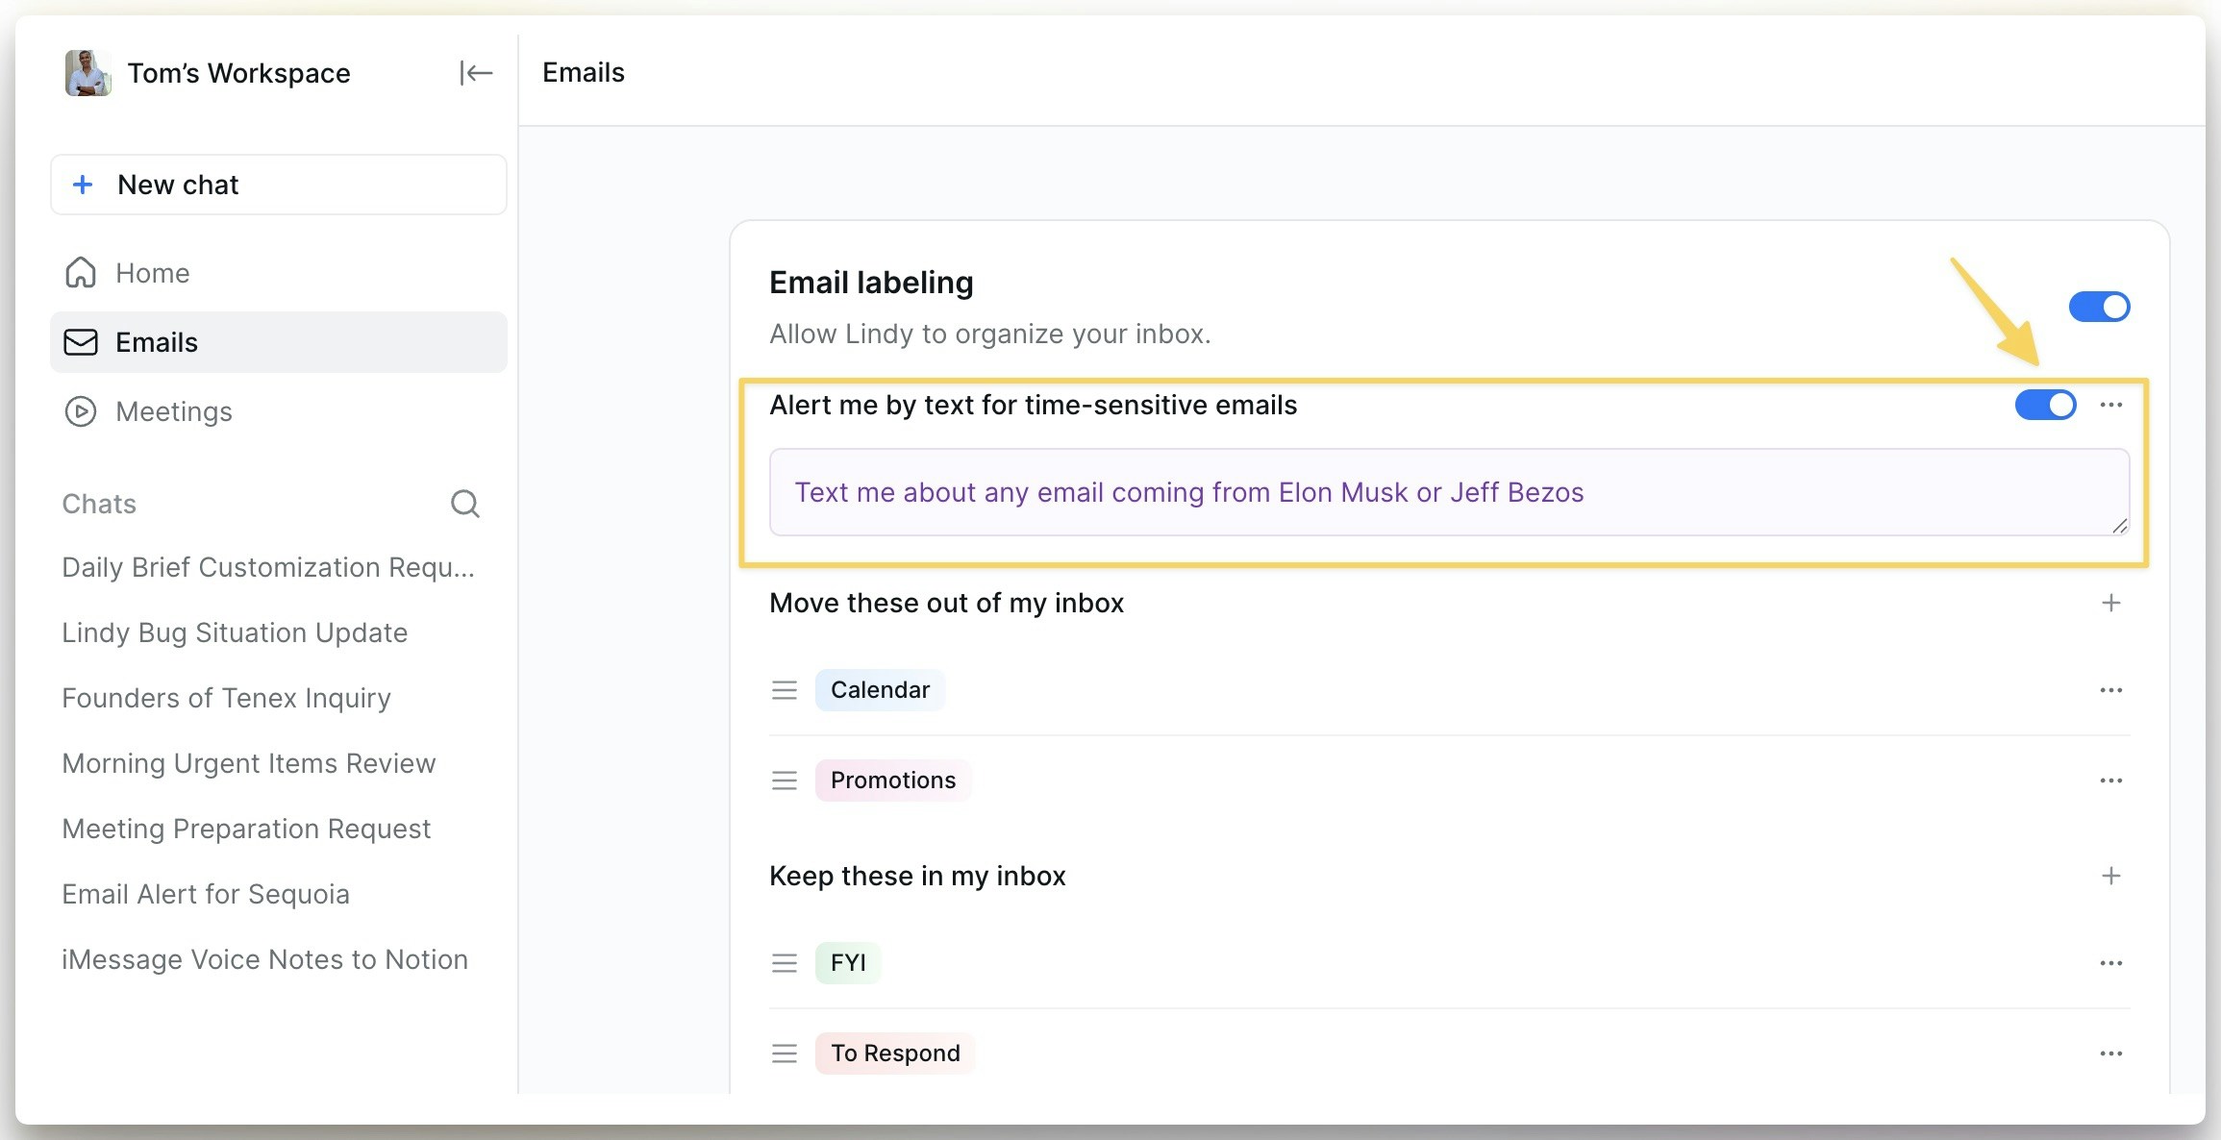2221x1140 pixels.
Task: Click the search icon next to Chats
Action: 465,504
